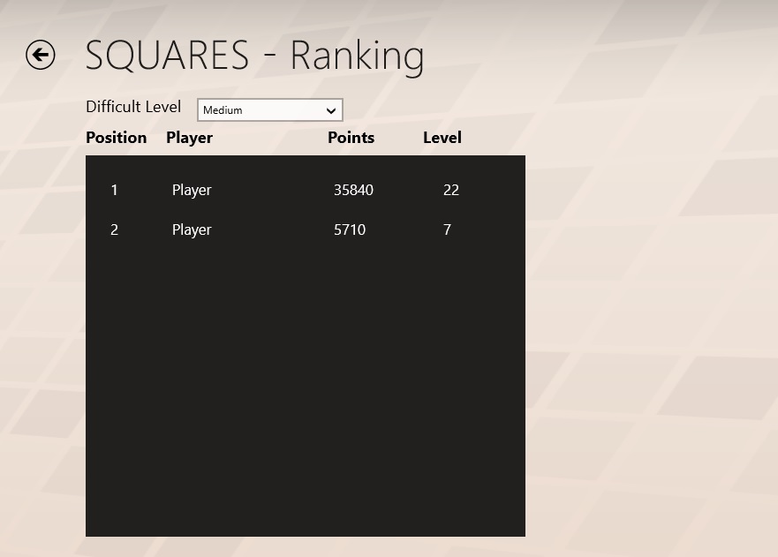The height and width of the screenshot is (557, 778).
Task: Click the level 7 value
Action: click(x=447, y=230)
